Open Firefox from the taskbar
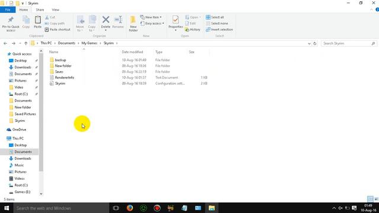The height and width of the screenshot is (213, 379). point(130,208)
